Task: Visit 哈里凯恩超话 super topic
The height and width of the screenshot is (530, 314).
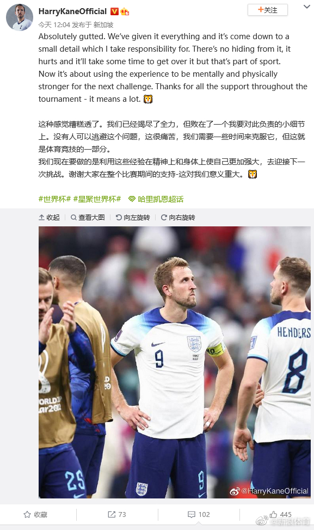Action: pos(161,199)
